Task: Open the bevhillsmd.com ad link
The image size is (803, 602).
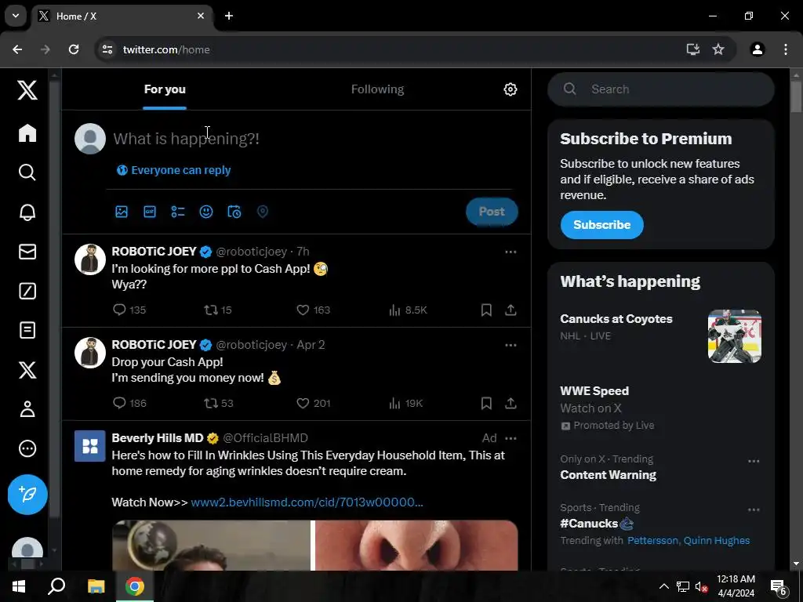Action: [307, 502]
